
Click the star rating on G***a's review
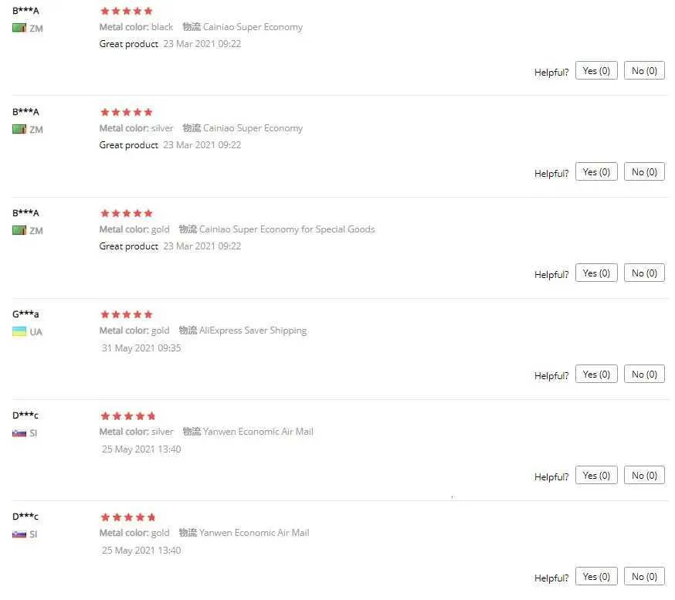click(x=127, y=315)
